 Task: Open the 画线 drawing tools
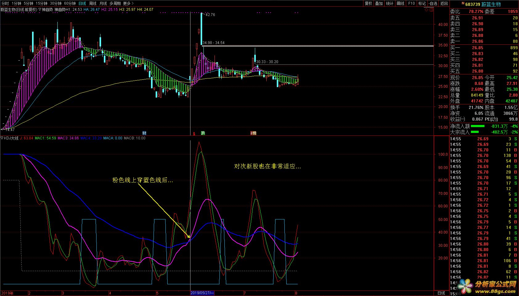coord(401,3)
